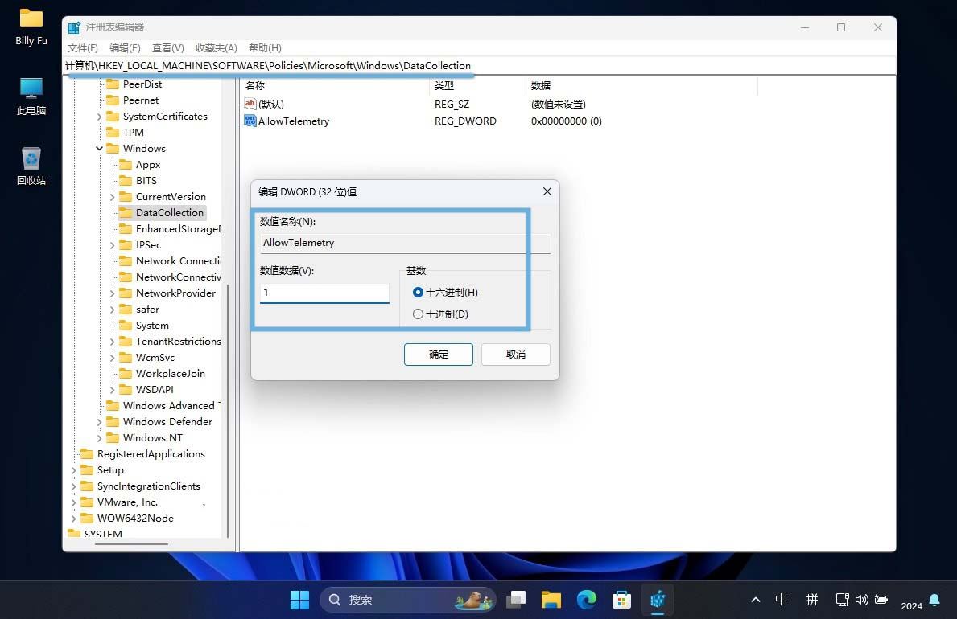This screenshot has height=619, width=957.
Task: Expand hidden icons chevron in system tray
Action: click(x=755, y=600)
